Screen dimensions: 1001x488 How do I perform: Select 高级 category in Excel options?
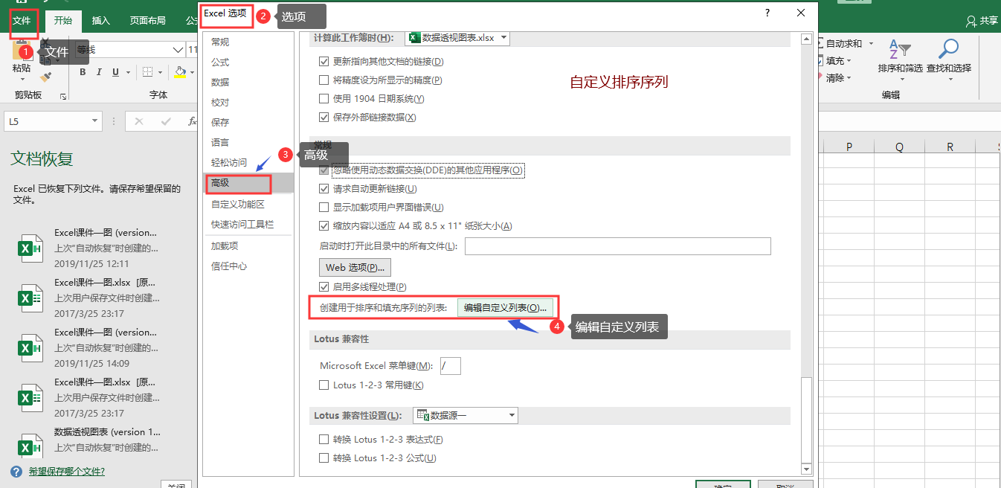pos(248,182)
